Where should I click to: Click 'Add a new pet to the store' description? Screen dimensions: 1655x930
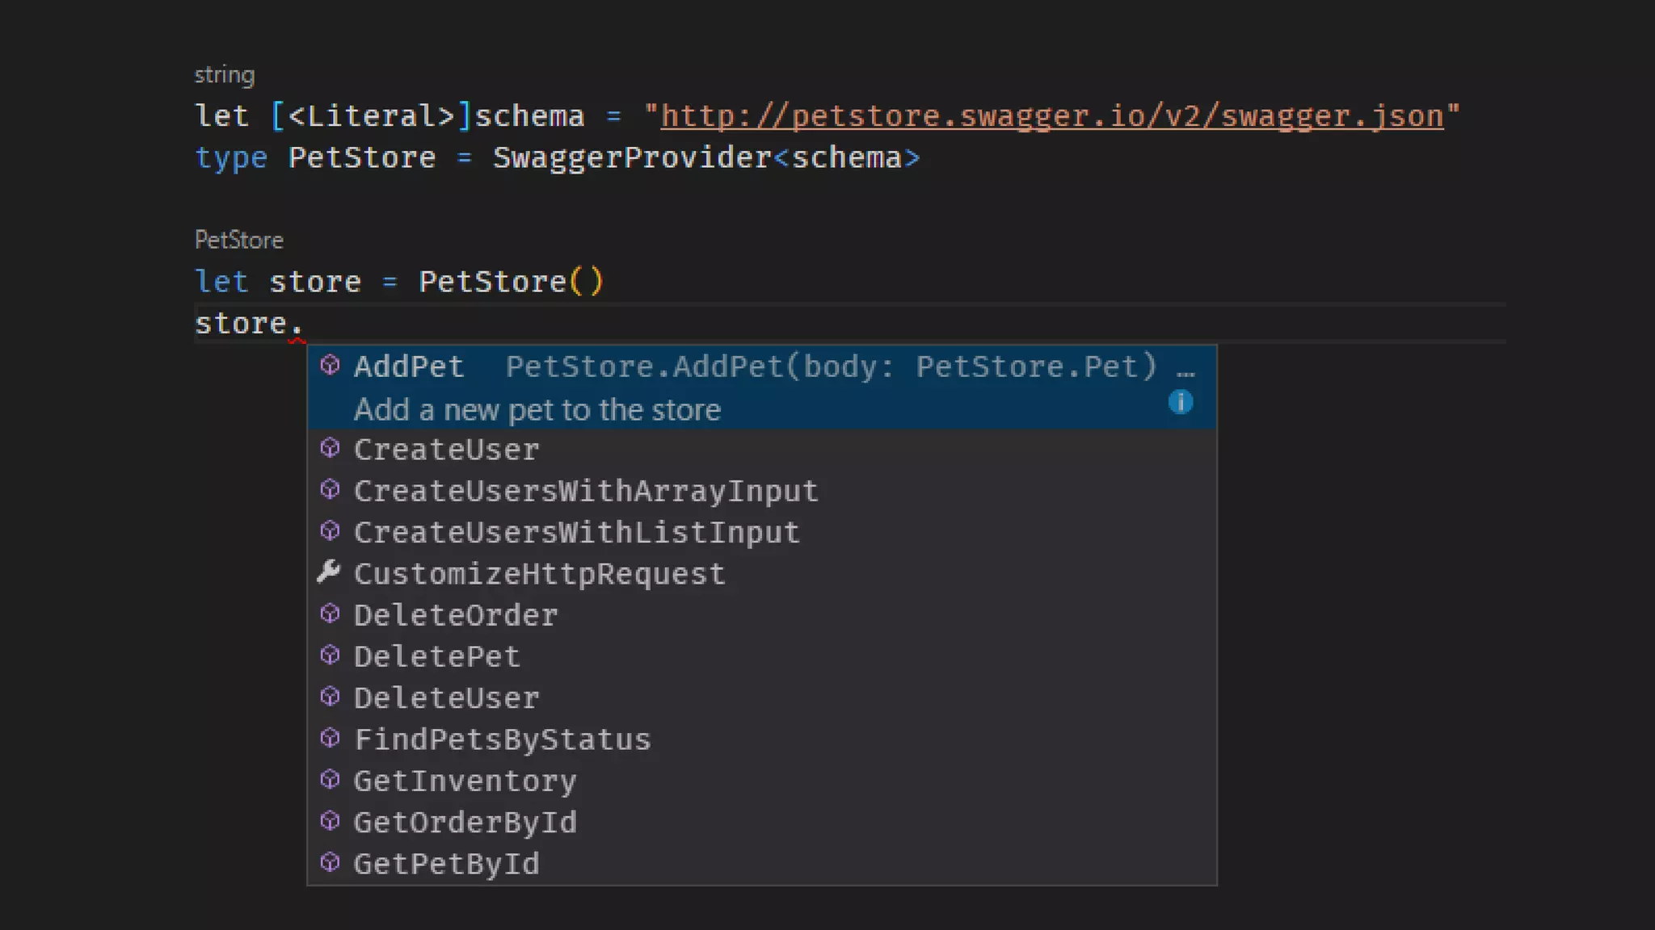click(x=537, y=410)
